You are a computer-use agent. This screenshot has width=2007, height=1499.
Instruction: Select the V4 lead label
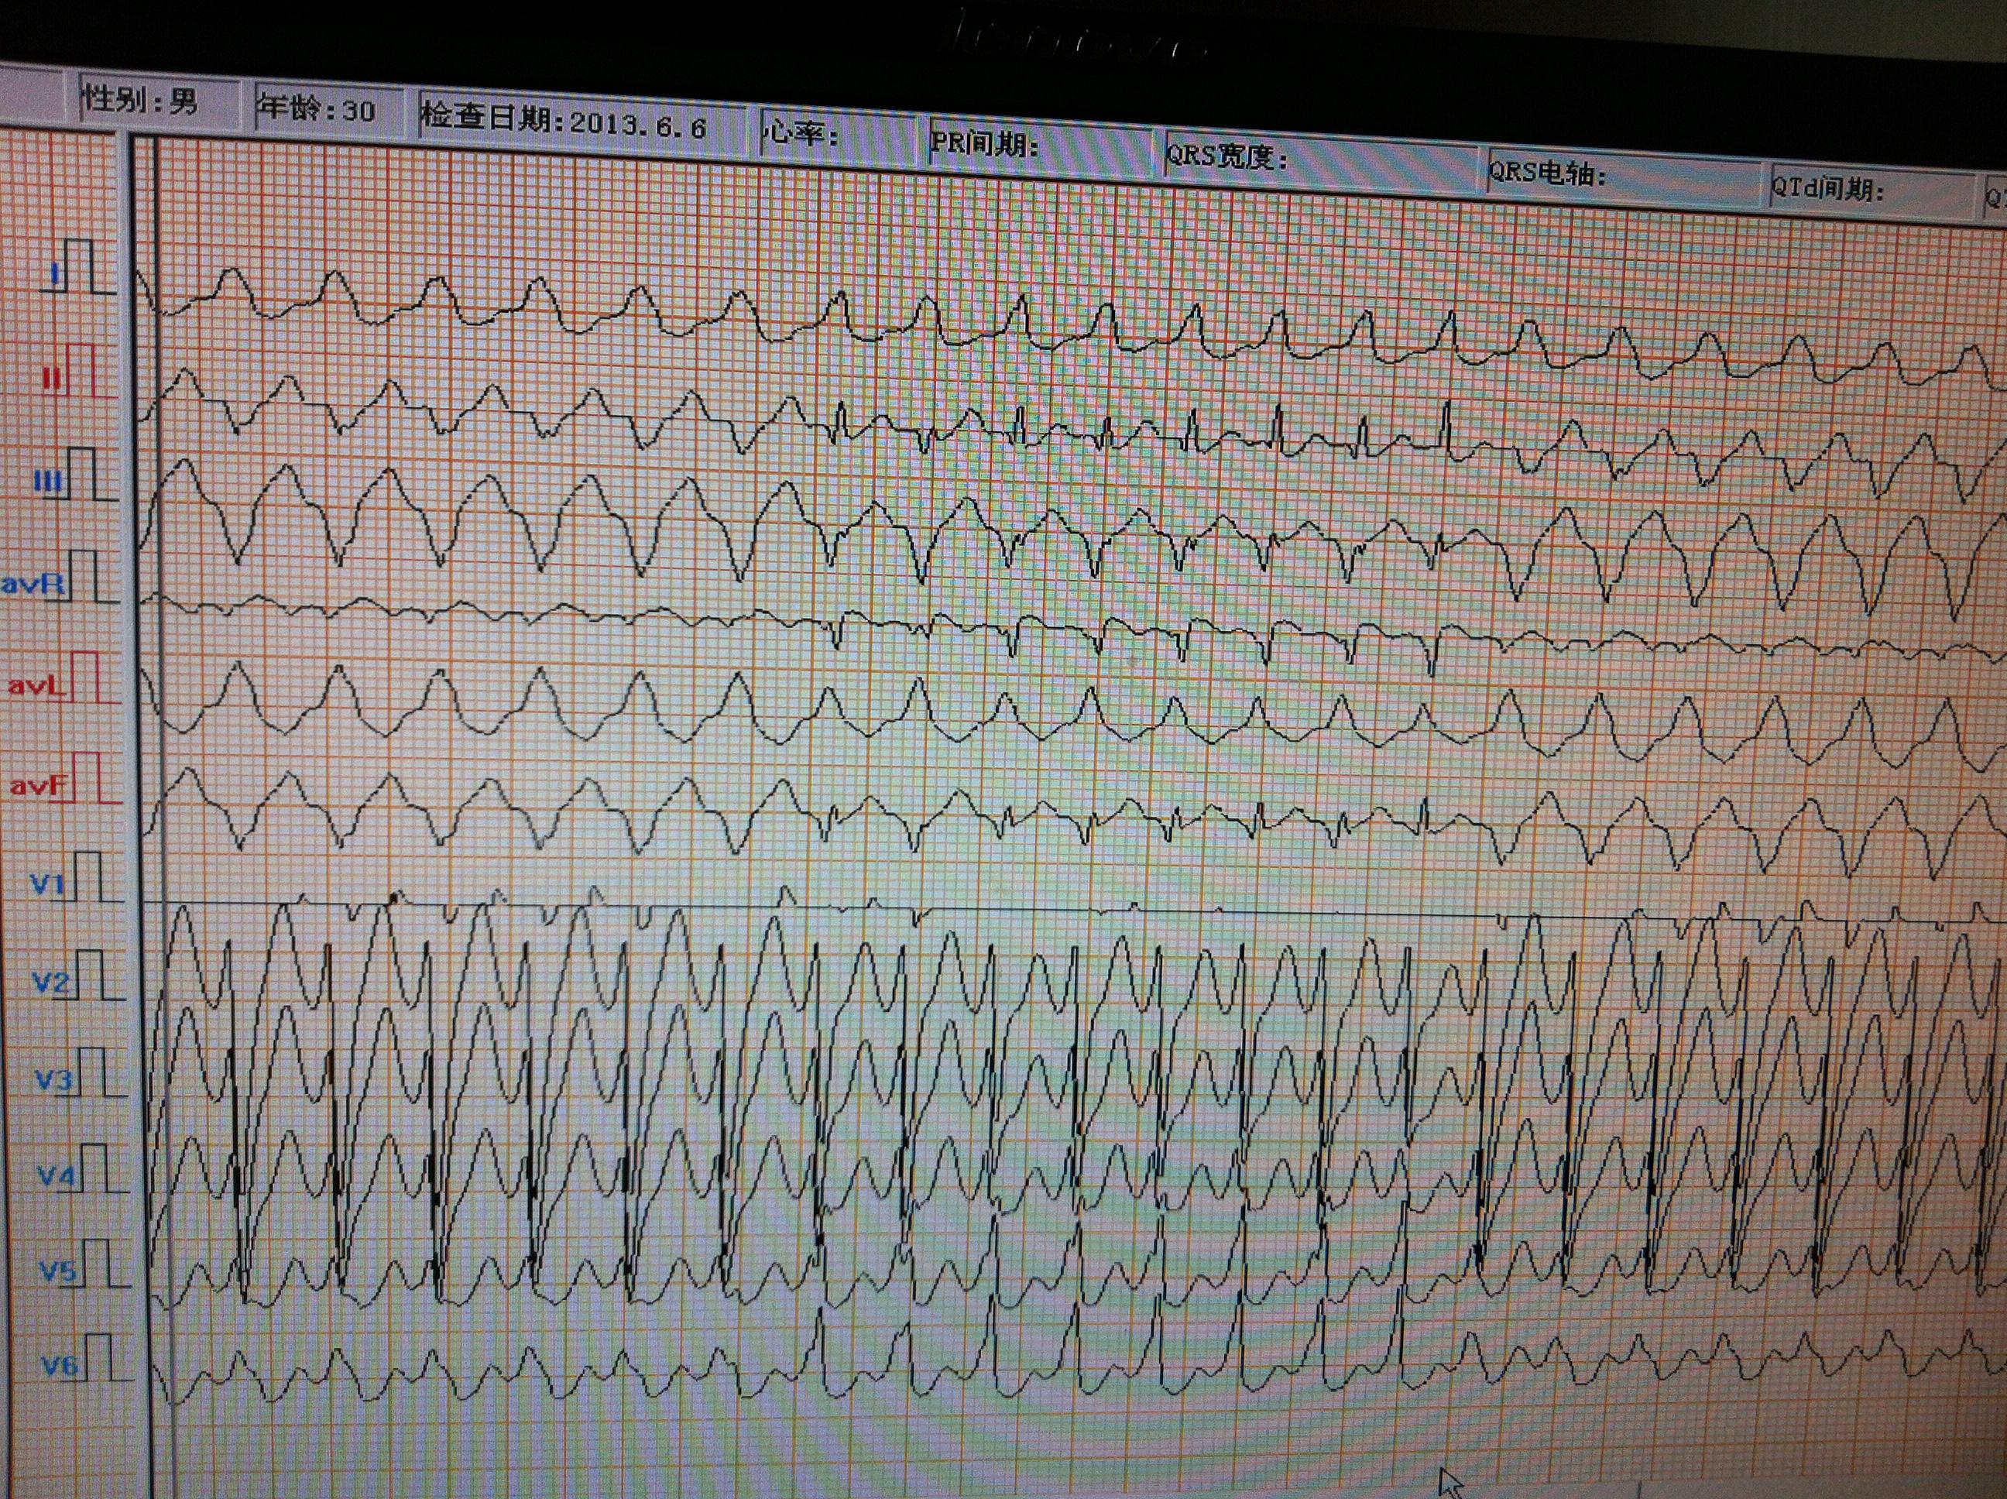point(57,1176)
